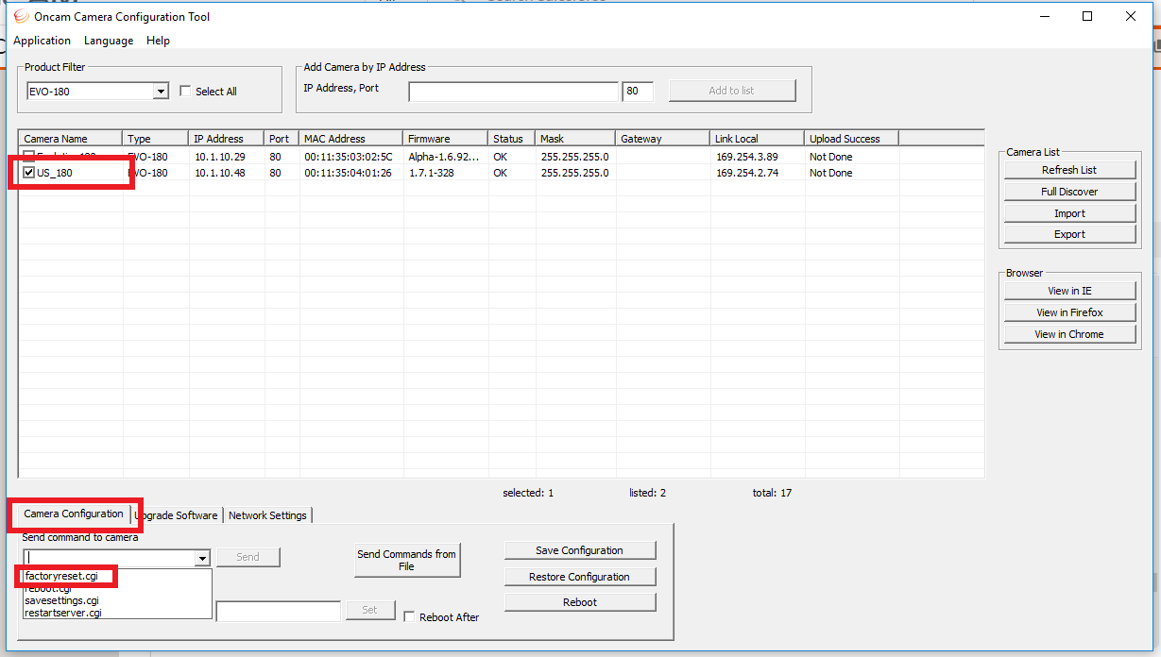Minimize the Oncam Configuration Tool window

point(1044,16)
